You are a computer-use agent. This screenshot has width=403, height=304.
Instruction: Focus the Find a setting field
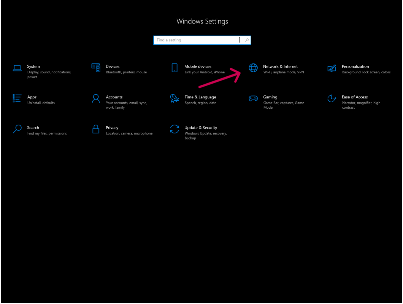pos(202,40)
